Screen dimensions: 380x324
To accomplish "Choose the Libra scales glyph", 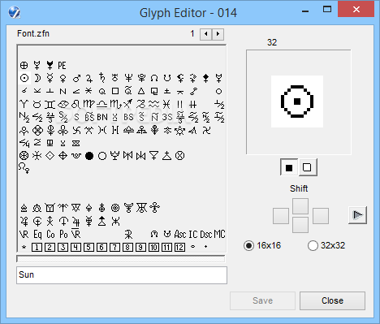I will (102, 104).
